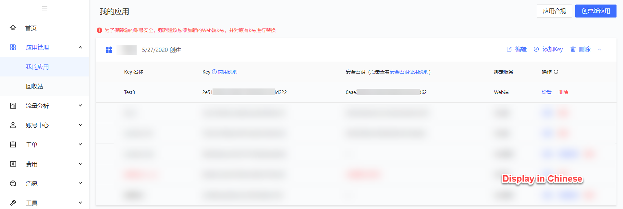Toggle the hamburger menu icon
Screen dimensions: 623x209
click(45, 8)
